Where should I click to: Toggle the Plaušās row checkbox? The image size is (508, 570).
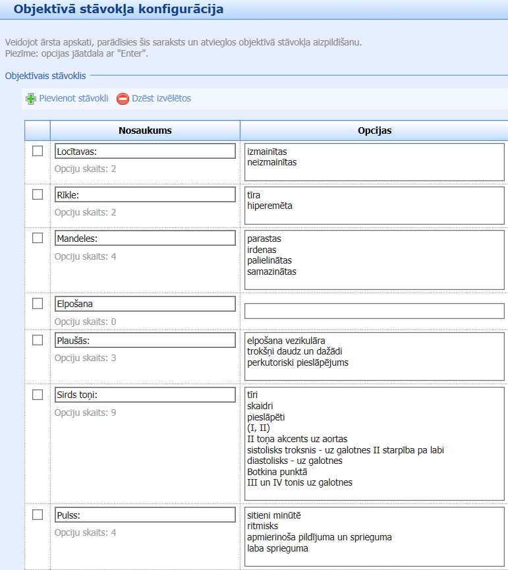click(38, 340)
